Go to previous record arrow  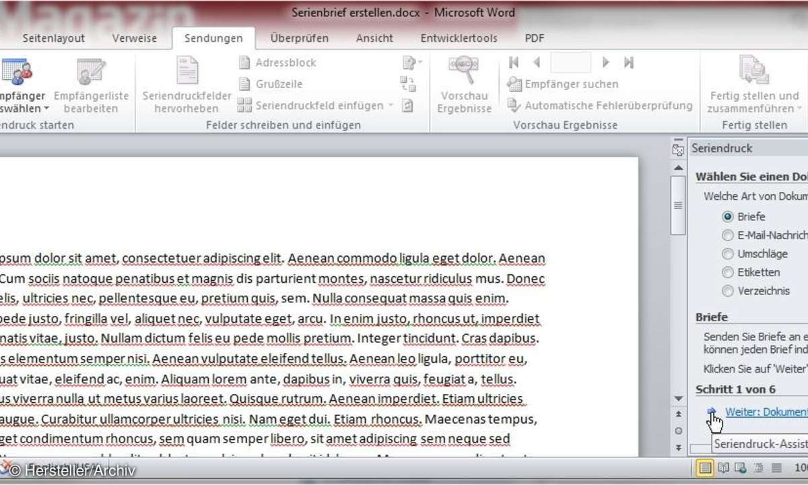pos(537,63)
